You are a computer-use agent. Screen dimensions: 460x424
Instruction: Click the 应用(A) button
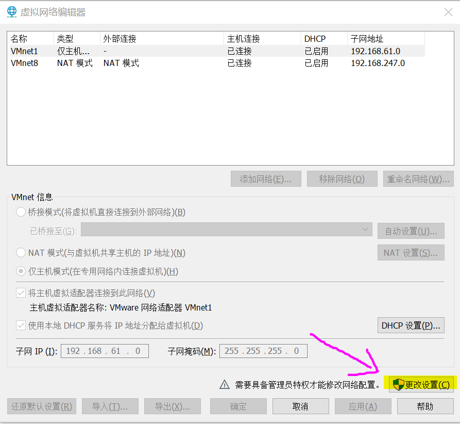363,406
